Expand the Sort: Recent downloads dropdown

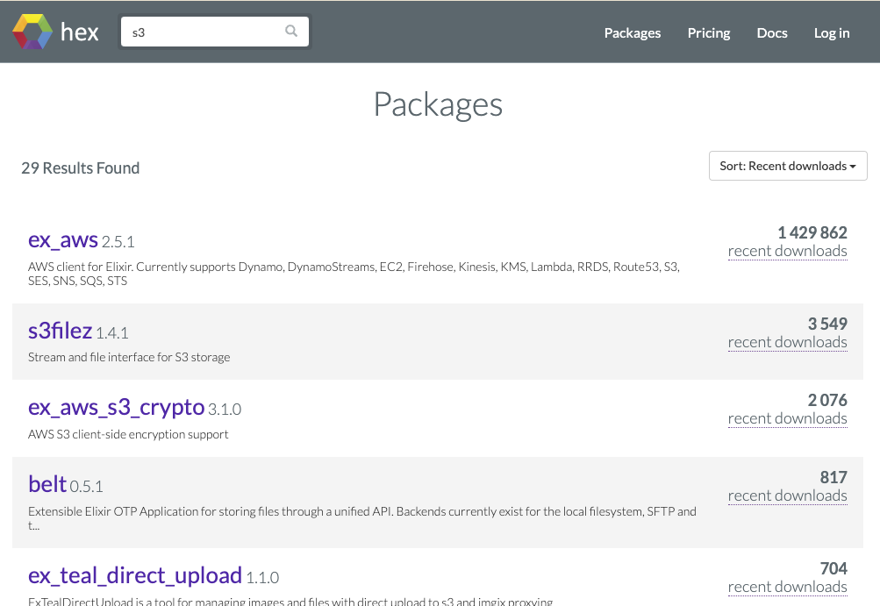787,166
